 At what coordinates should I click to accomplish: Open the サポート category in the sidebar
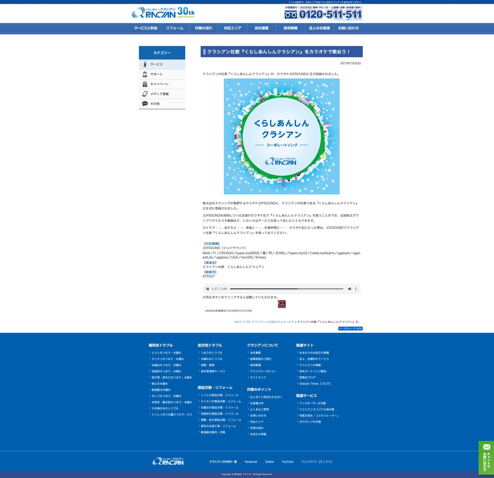coord(162,74)
